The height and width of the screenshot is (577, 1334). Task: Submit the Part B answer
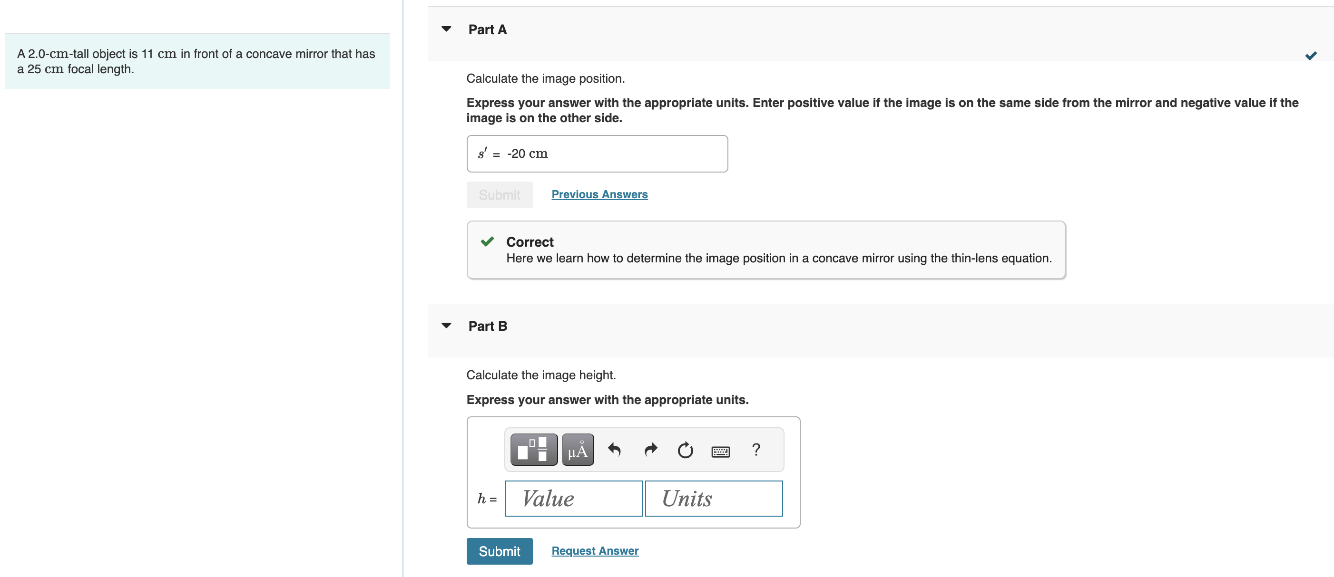[499, 551]
